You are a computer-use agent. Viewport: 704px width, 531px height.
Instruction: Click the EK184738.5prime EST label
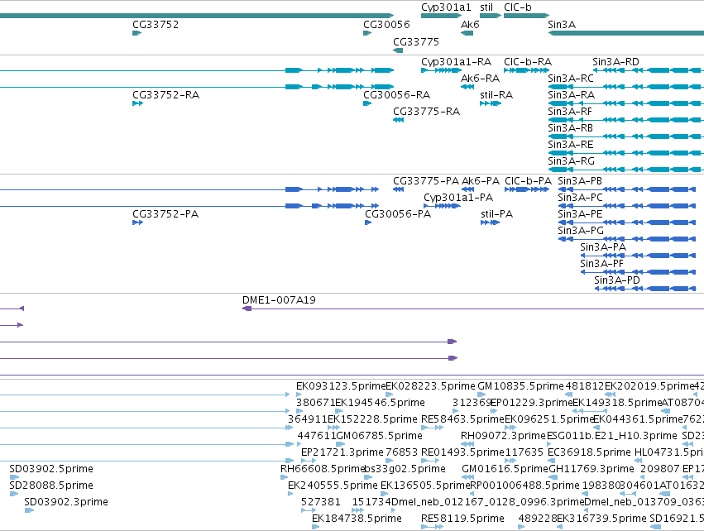357,519
